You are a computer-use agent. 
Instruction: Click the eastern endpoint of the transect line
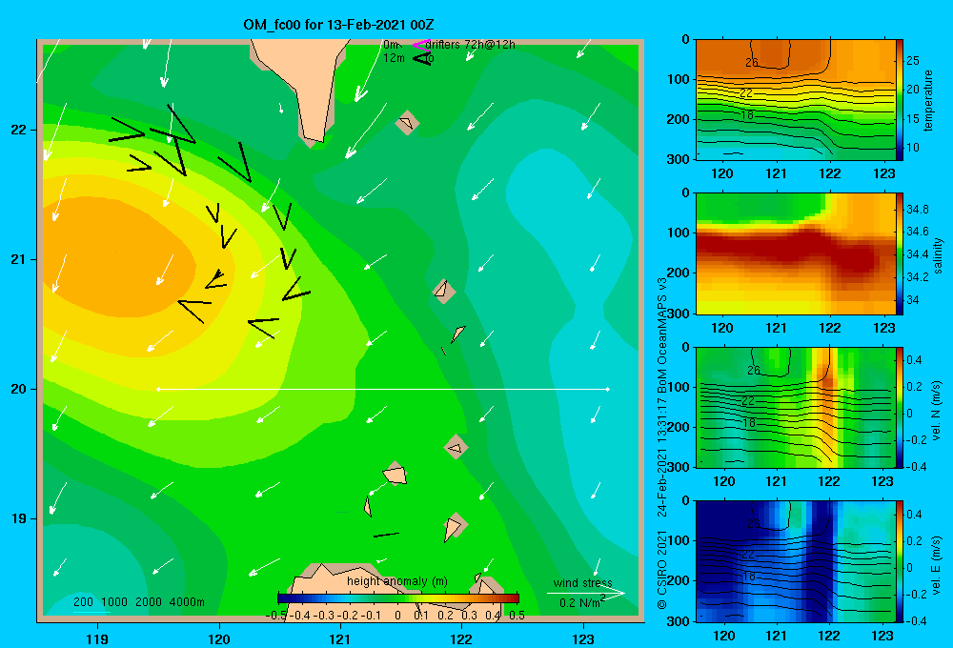(608, 389)
